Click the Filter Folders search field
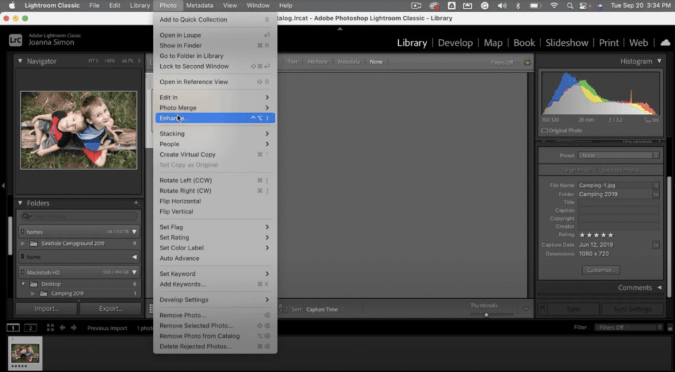This screenshot has height=372, width=675. 79,217
